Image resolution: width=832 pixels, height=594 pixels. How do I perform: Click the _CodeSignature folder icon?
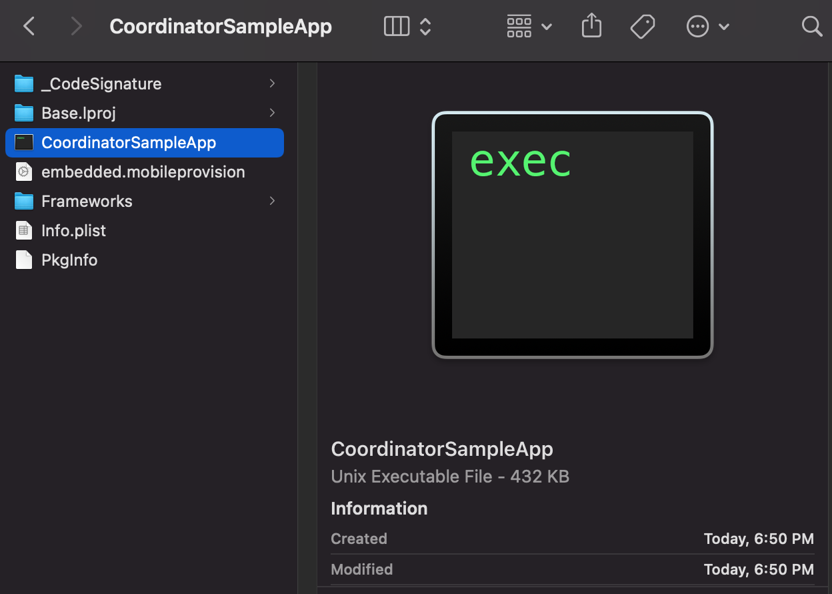pos(24,84)
